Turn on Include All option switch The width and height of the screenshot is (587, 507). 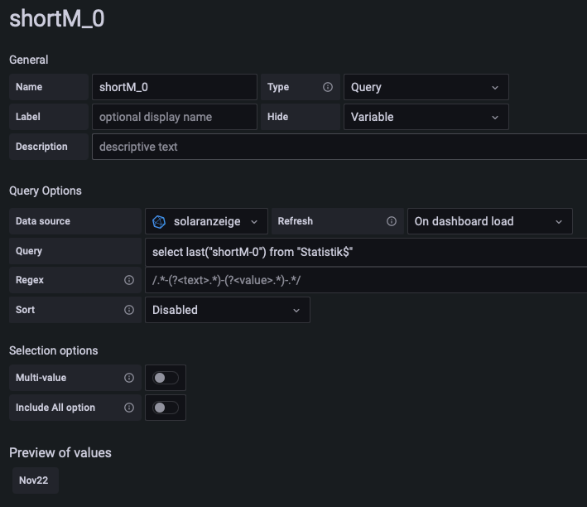(x=165, y=408)
